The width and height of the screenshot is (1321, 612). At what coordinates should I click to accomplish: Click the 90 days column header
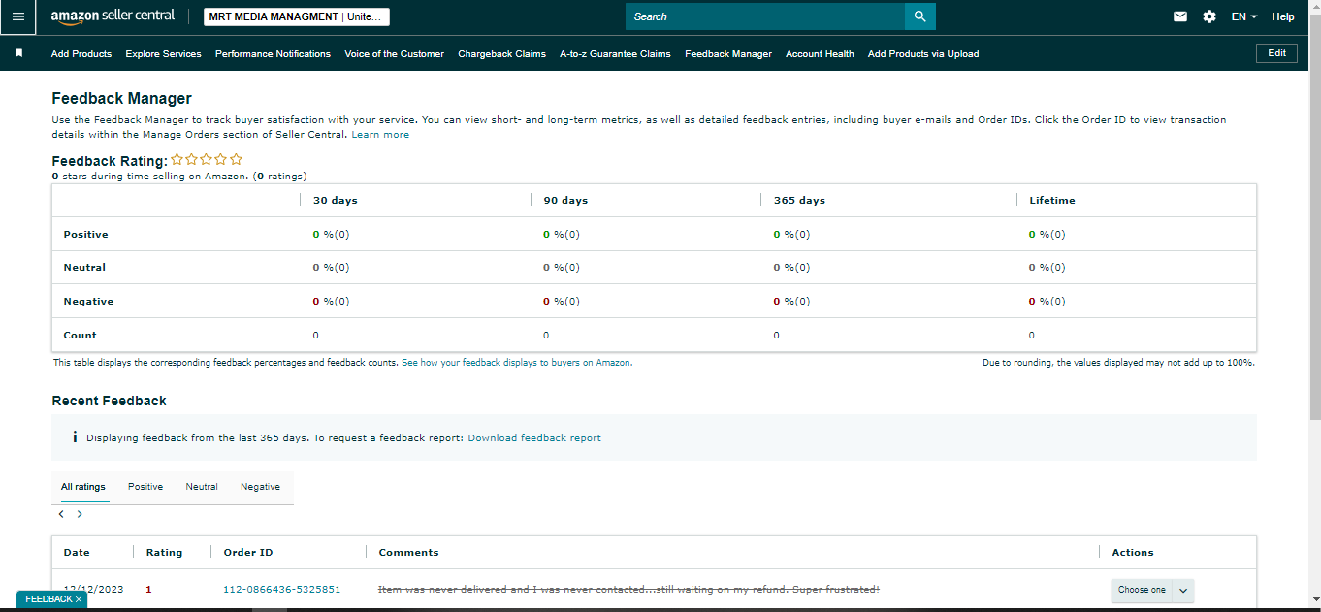[x=565, y=201]
